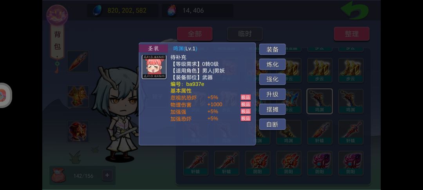Click the 自断 button

coord(273,124)
